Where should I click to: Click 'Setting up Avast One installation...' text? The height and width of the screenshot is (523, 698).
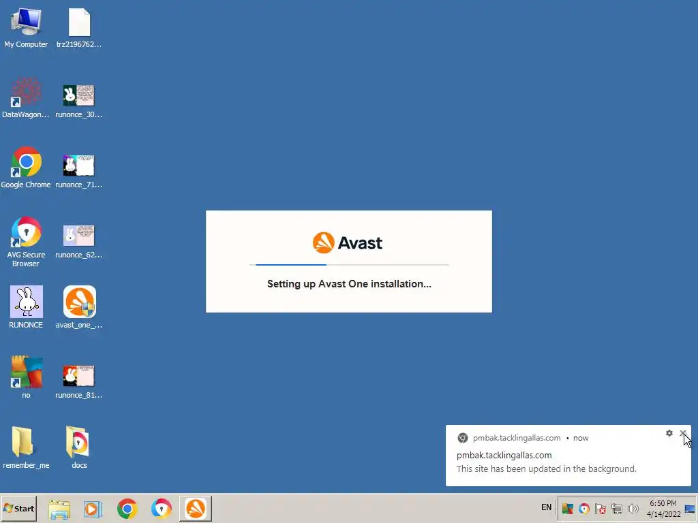pyautogui.click(x=349, y=284)
